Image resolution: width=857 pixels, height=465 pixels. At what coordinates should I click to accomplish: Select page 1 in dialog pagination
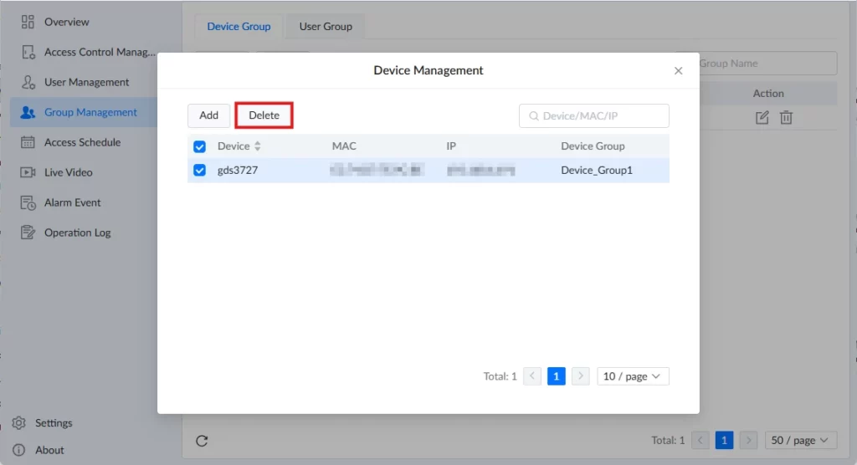557,376
